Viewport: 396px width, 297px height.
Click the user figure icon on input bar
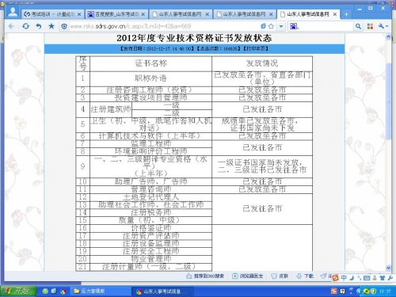tap(375, 278)
